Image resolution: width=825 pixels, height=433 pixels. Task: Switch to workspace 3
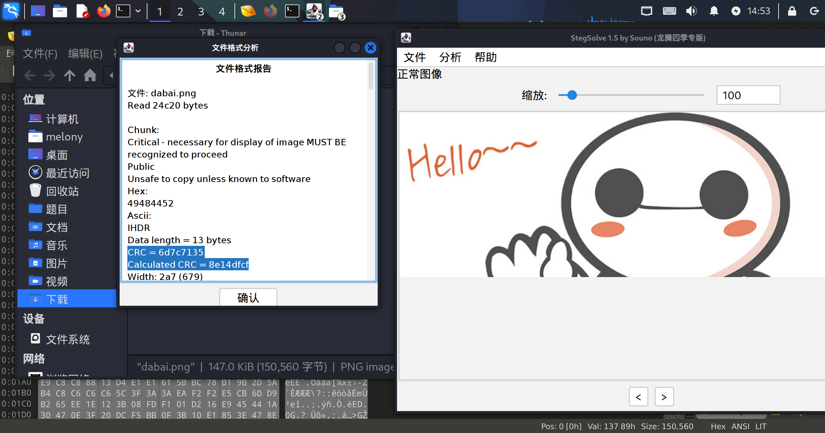click(x=201, y=12)
